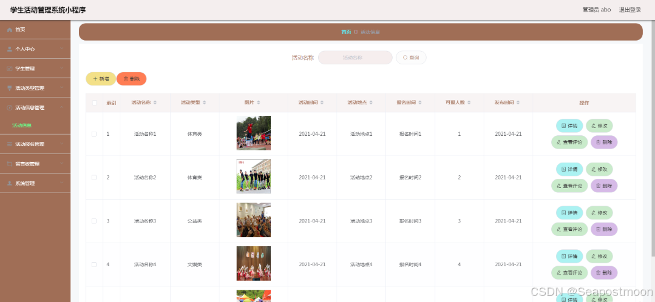This screenshot has width=655, height=302.
Task: Click the 首页 breadcrumb link
Action: point(346,32)
